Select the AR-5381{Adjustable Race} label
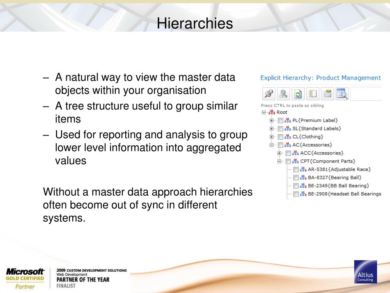Screen dimensions: 390x293 (x=339, y=170)
